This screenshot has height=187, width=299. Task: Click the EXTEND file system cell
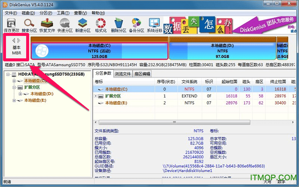point(189,96)
